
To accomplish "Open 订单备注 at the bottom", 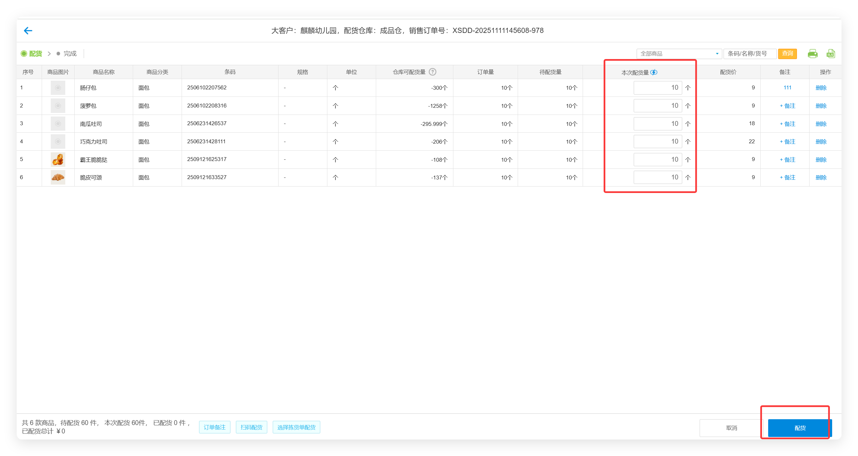I will (x=215, y=427).
